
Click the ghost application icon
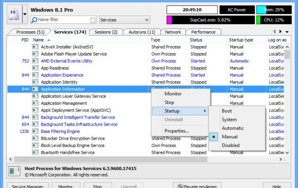point(14,14)
